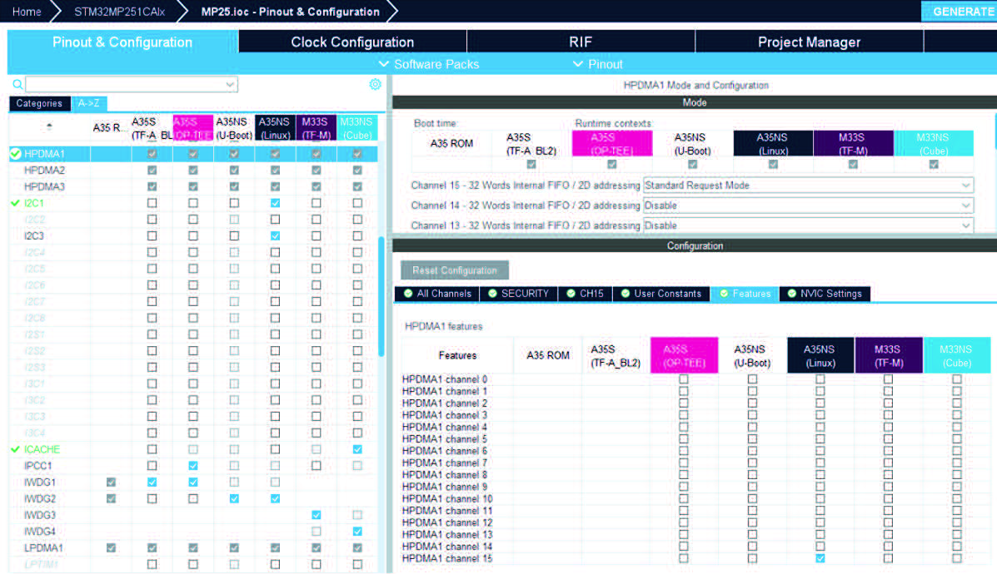Viewport: 997px width, 574px height.
Task: Switch to the RIF tab
Action: pyautogui.click(x=581, y=42)
